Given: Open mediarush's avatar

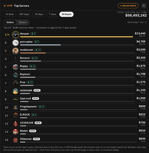Looking at the screenshot, I should pos(15,51).
